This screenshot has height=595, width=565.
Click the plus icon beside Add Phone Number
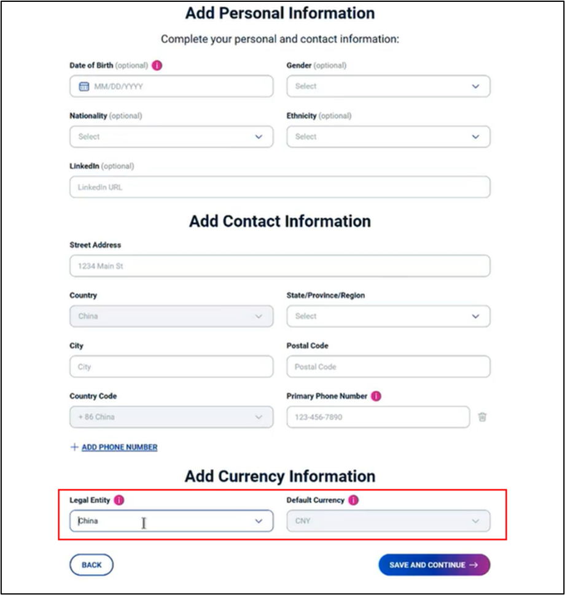(74, 447)
